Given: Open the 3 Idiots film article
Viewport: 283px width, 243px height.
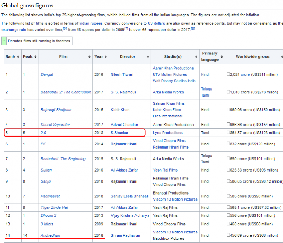Looking at the screenshot, I should (47, 224).
